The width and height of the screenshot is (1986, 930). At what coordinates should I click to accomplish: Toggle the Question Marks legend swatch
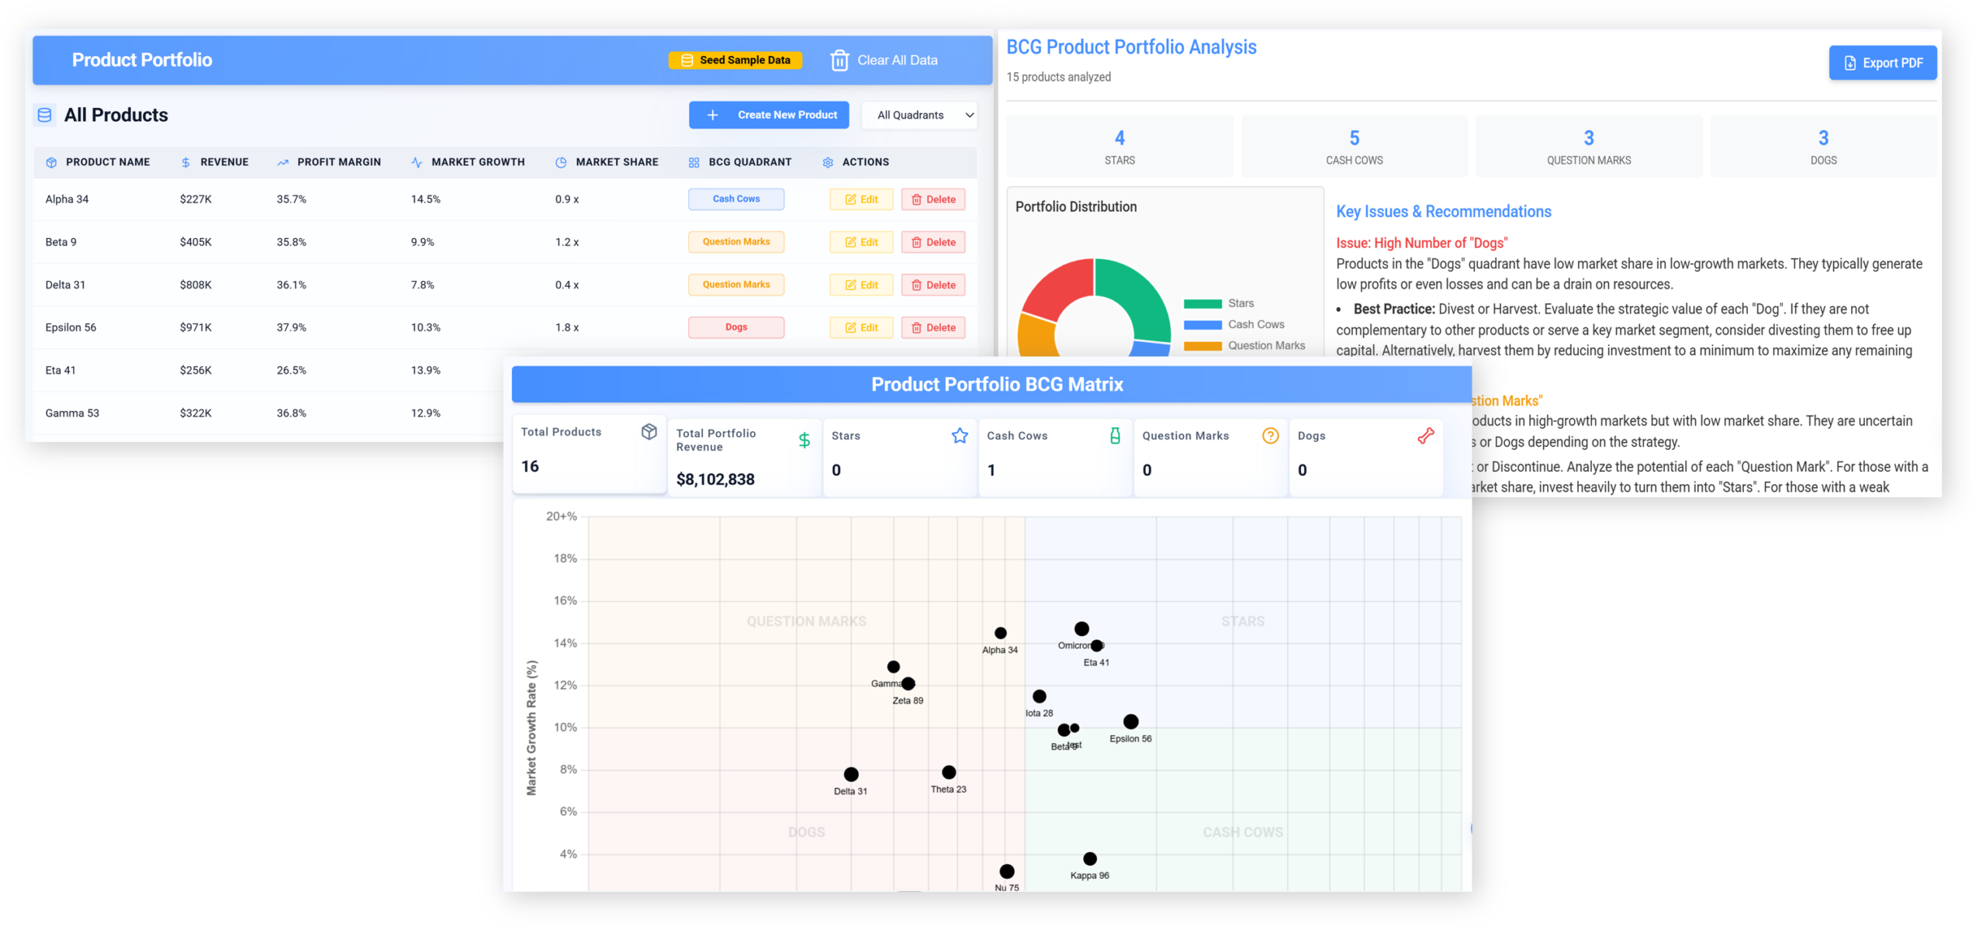(1202, 346)
